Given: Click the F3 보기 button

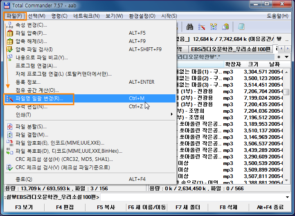Looking at the screenshot, I should click(24, 207).
